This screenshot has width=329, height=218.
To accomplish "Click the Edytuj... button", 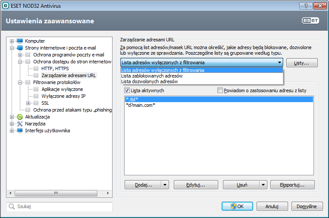I will click(x=196, y=185).
